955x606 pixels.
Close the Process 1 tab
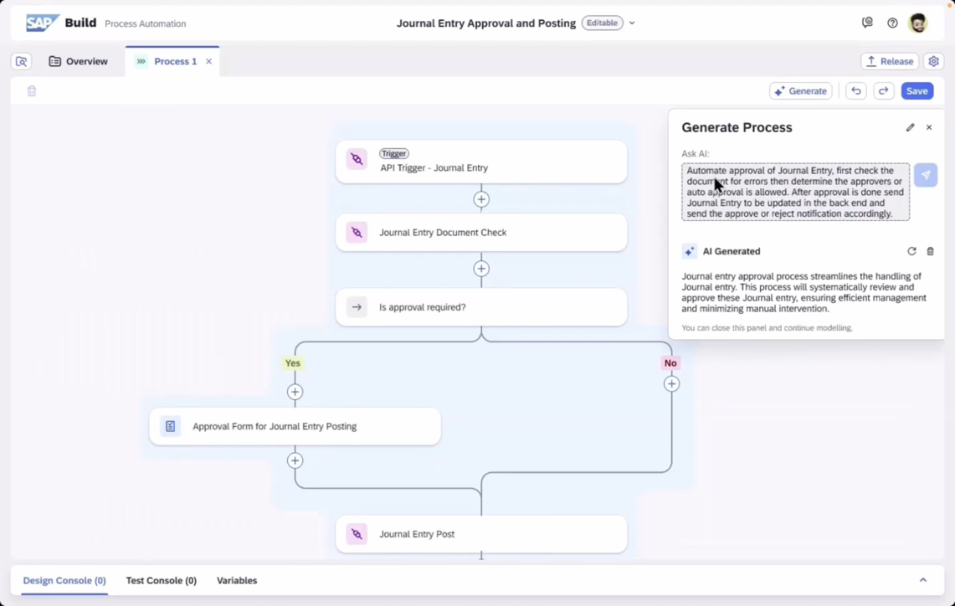point(209,61)
